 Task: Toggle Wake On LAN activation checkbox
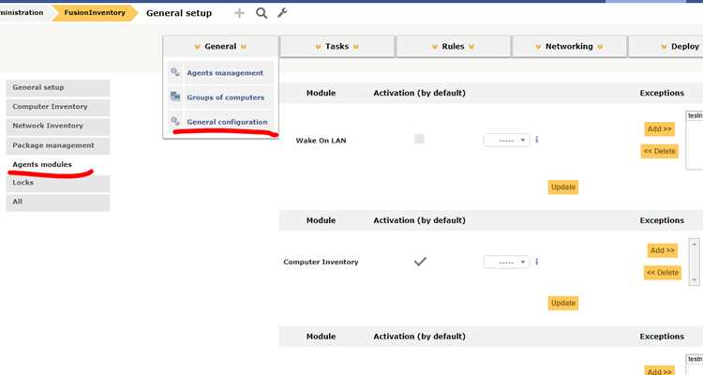[x=419, y=139]
